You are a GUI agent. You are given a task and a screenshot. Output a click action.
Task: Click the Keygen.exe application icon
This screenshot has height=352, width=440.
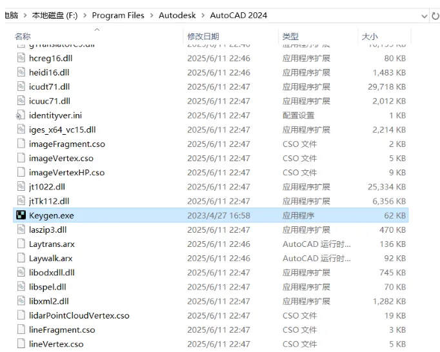[x=21, y=215]
